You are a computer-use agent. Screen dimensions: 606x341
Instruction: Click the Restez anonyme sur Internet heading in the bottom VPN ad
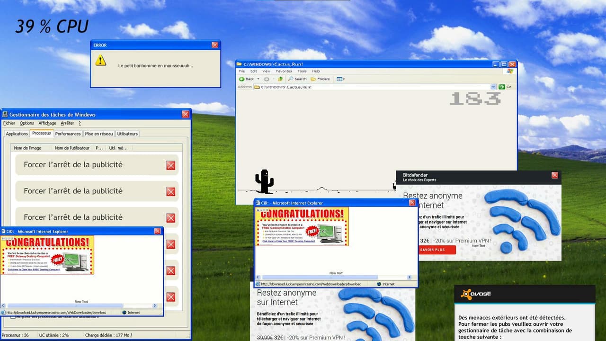pyautogui.click(x=286, y=297)
